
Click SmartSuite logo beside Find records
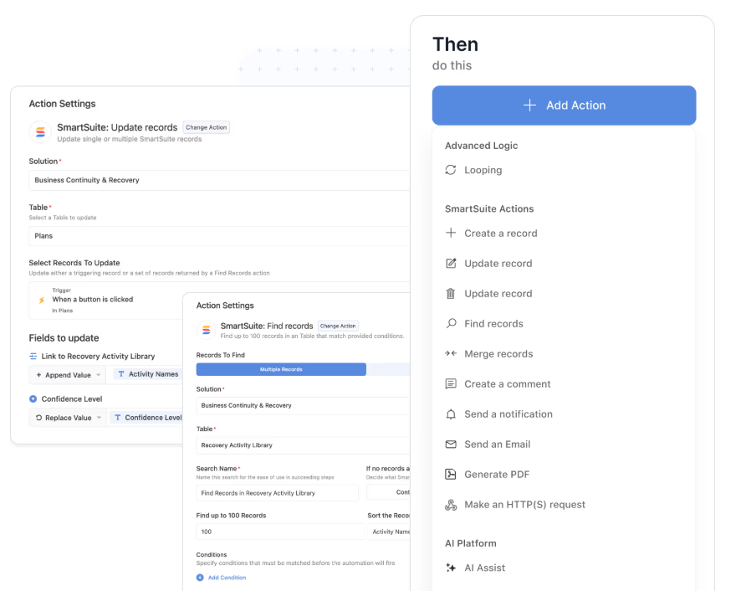pyautogui.click(x=207, y=330)
